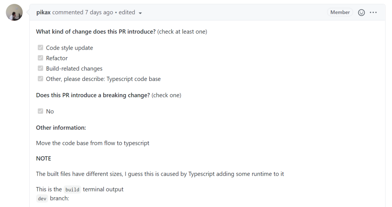Screen dimensions: 392x207
Task: Click the Member badge
Action: click(x=340, y=12)
